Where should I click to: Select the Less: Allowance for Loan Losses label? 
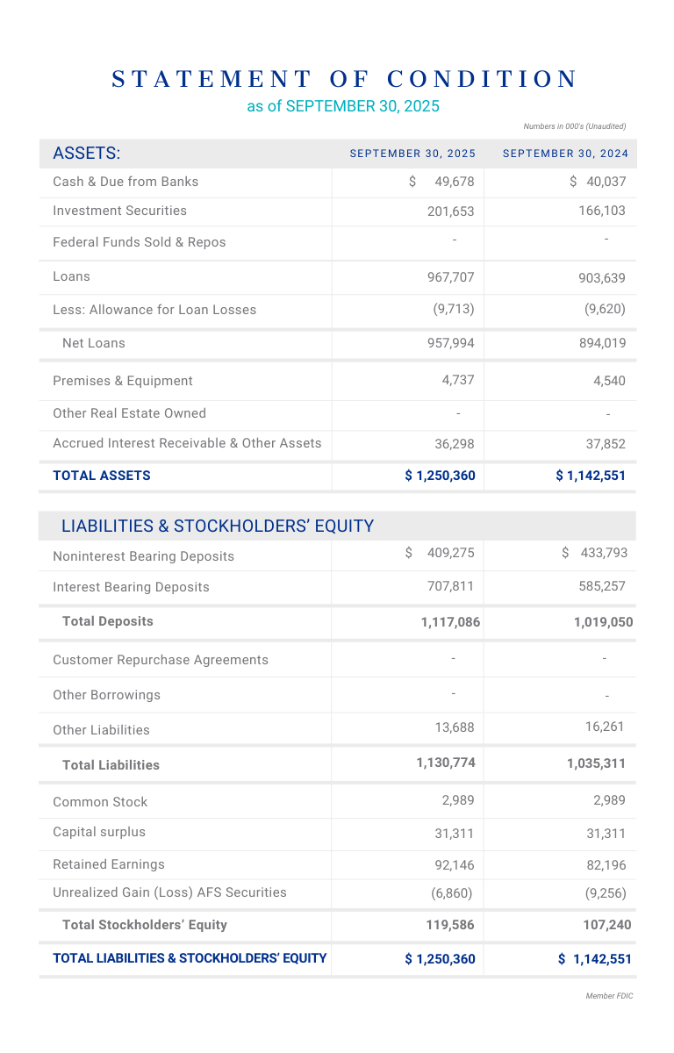pos(154,310)
